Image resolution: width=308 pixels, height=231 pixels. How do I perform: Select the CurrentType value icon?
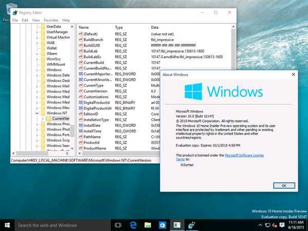click(81, 85)
